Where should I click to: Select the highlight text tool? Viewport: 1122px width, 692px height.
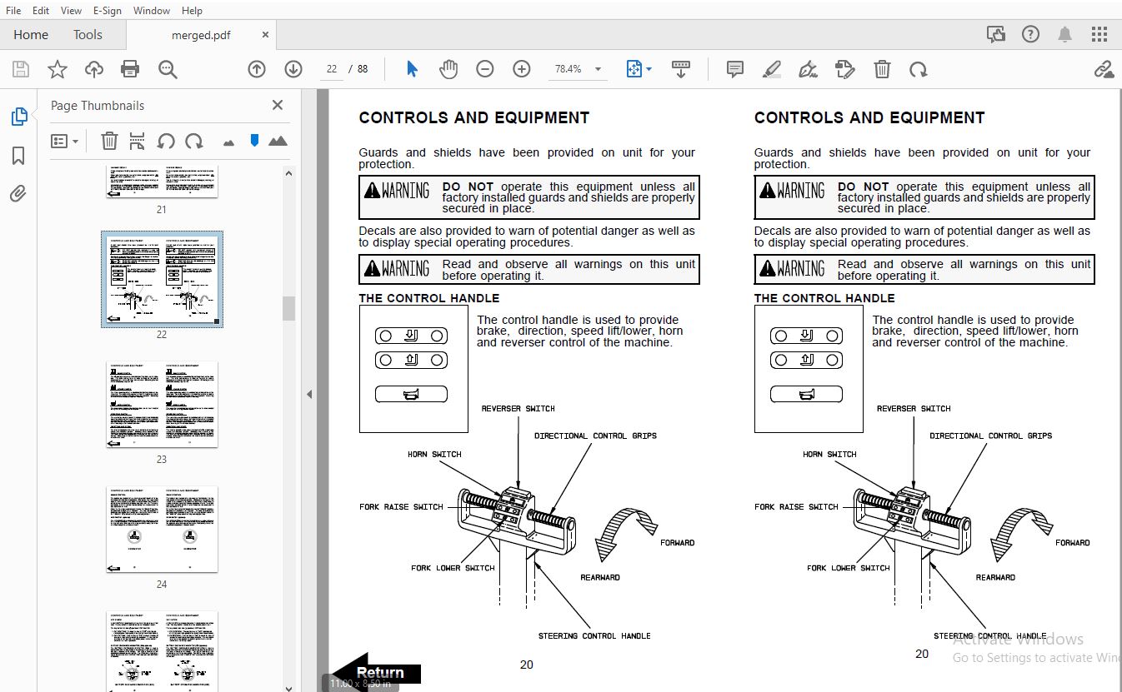771,69
